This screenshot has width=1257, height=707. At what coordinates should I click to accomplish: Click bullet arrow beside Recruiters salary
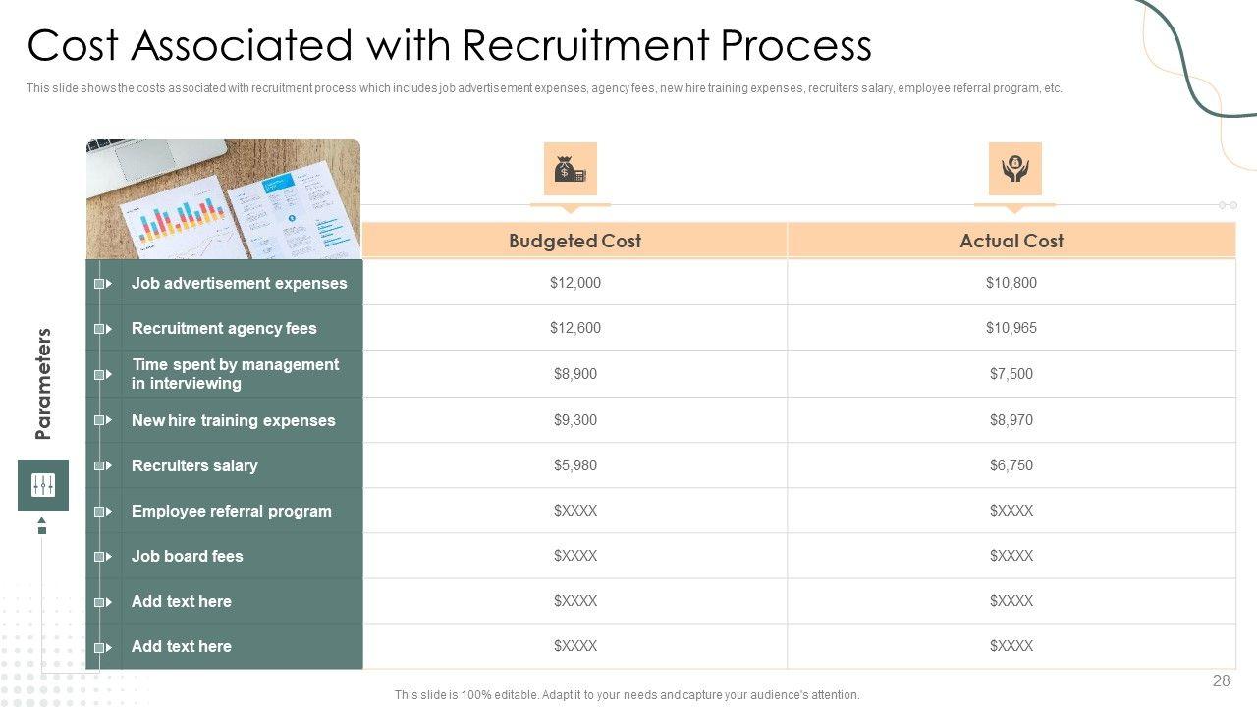(103, 466)
